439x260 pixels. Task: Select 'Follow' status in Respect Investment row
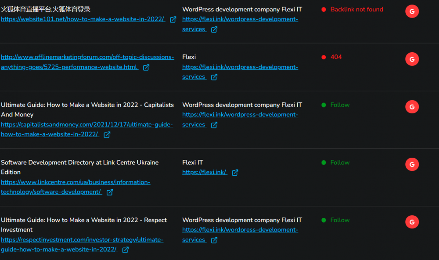[340, 220]
